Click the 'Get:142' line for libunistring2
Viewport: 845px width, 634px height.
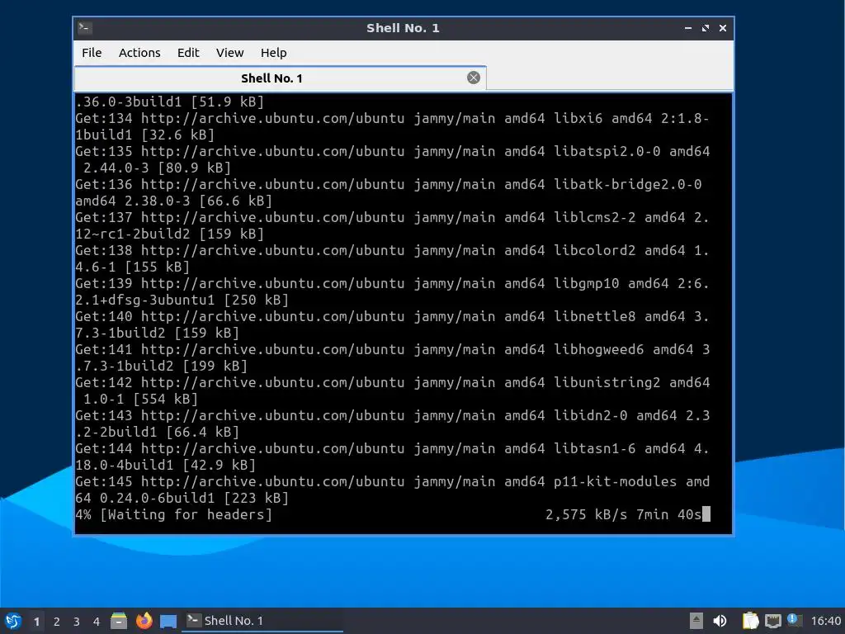[x=392, y=382]
